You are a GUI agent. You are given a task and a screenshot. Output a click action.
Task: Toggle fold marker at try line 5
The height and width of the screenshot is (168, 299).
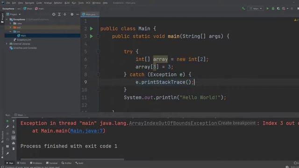pos(99,51)
